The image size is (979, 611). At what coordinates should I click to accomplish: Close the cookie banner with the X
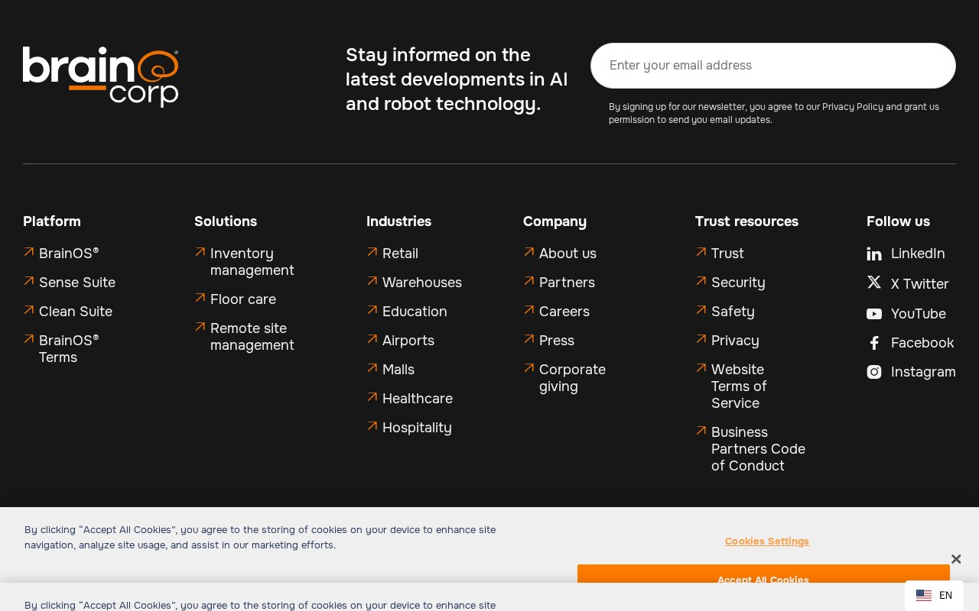point(956,559)
